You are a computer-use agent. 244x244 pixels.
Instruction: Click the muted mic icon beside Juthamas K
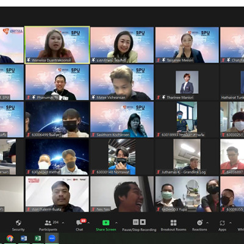pyautogui.click(x=159, y=172)
